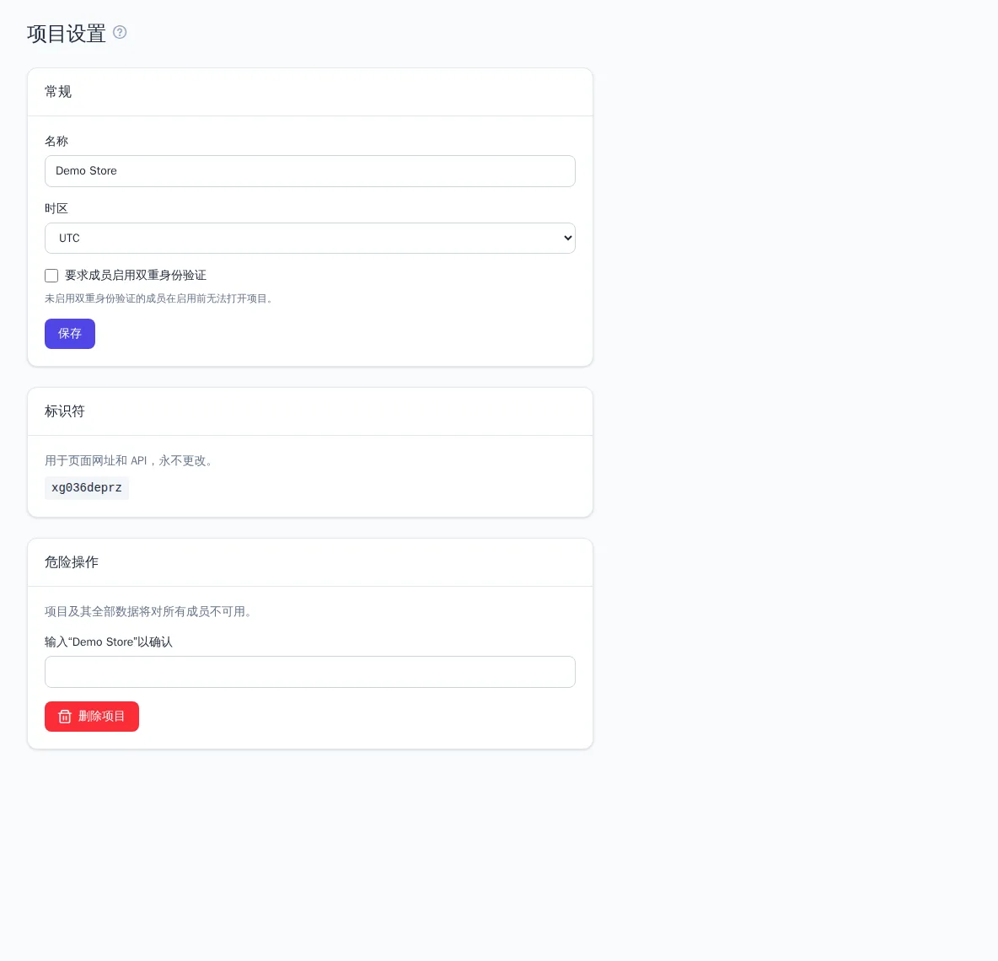Screen dimensions: 998x961
Task: Click the delete confirmation input field
Action: [310, 672]
